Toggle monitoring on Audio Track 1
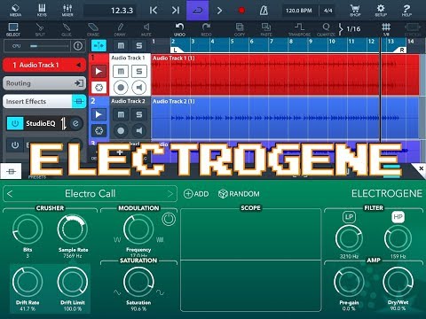 (x=139, y=88)
